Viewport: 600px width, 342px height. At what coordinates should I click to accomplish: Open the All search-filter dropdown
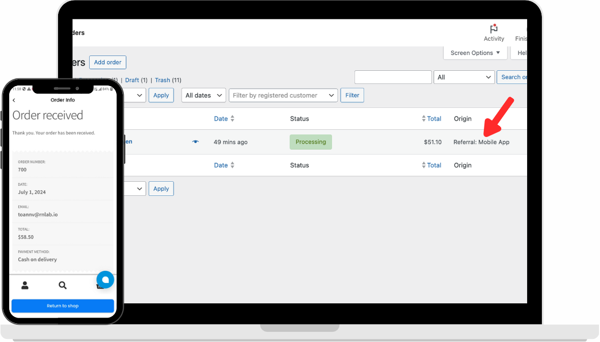pyautogui.click(x=463, y=77)
